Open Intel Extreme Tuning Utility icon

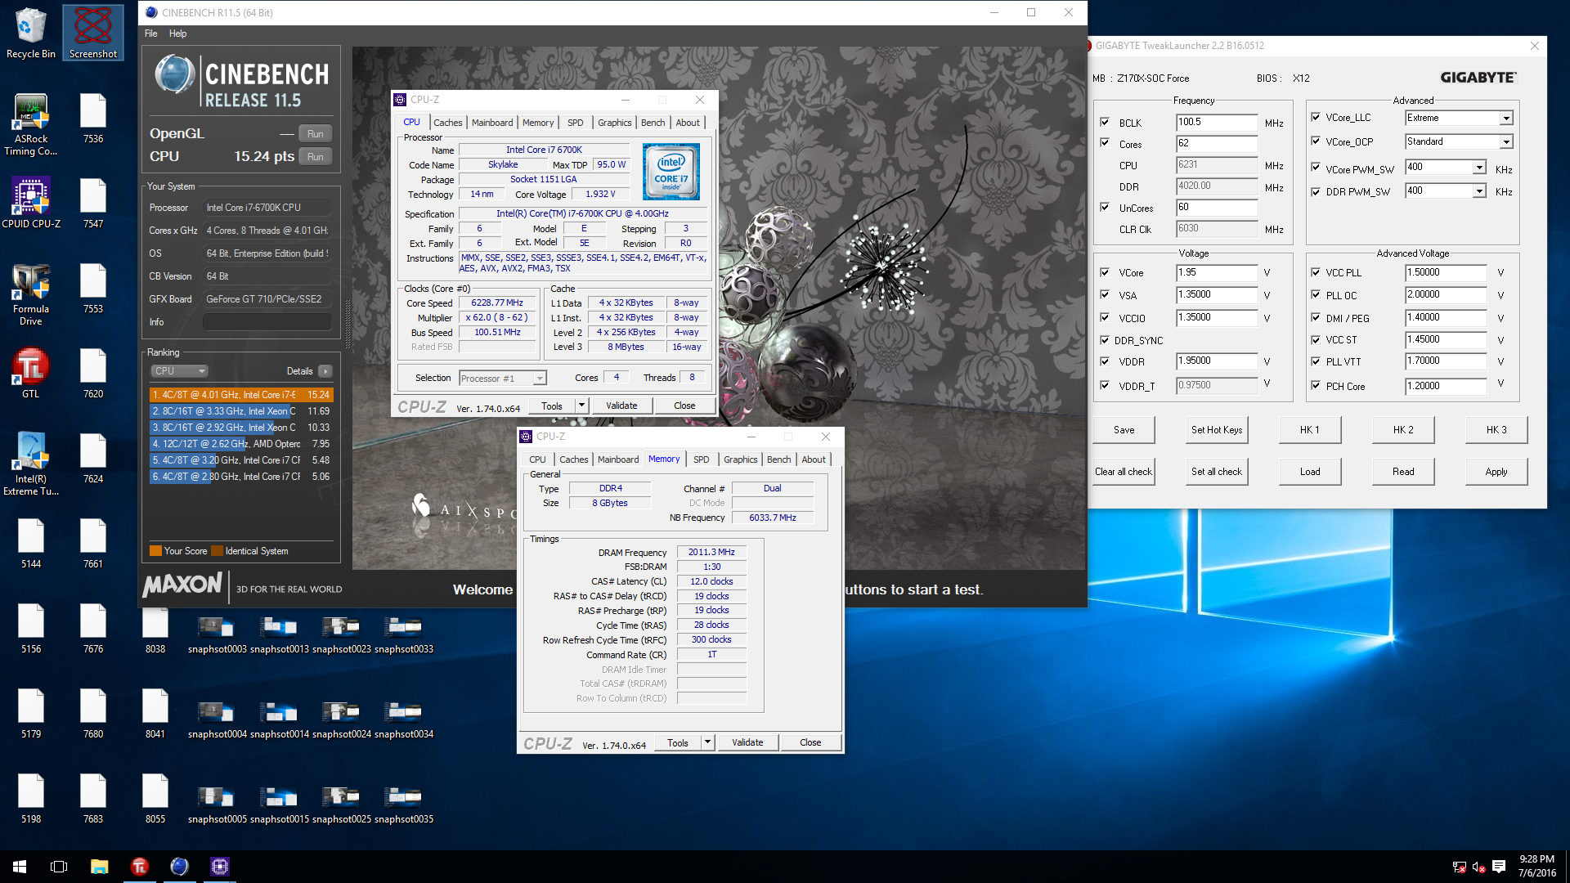click(x=30, y=464)
